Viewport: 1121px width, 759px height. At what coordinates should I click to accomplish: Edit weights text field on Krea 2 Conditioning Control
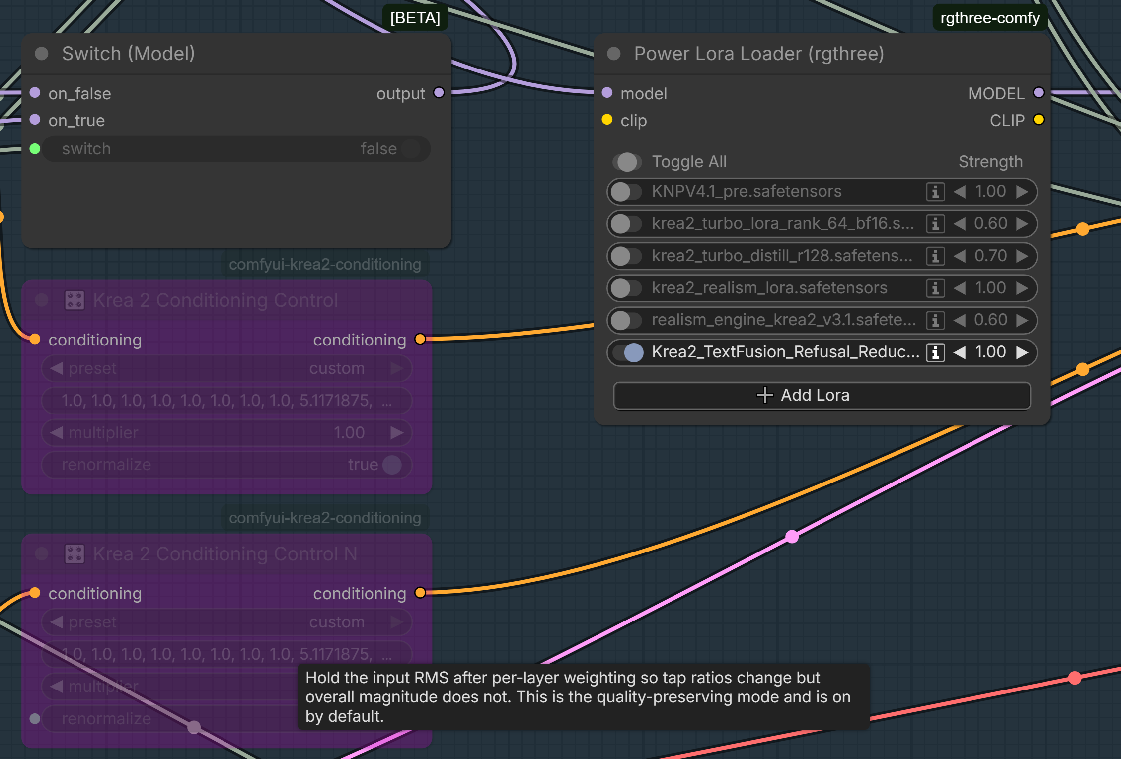(x=227, y=401)
